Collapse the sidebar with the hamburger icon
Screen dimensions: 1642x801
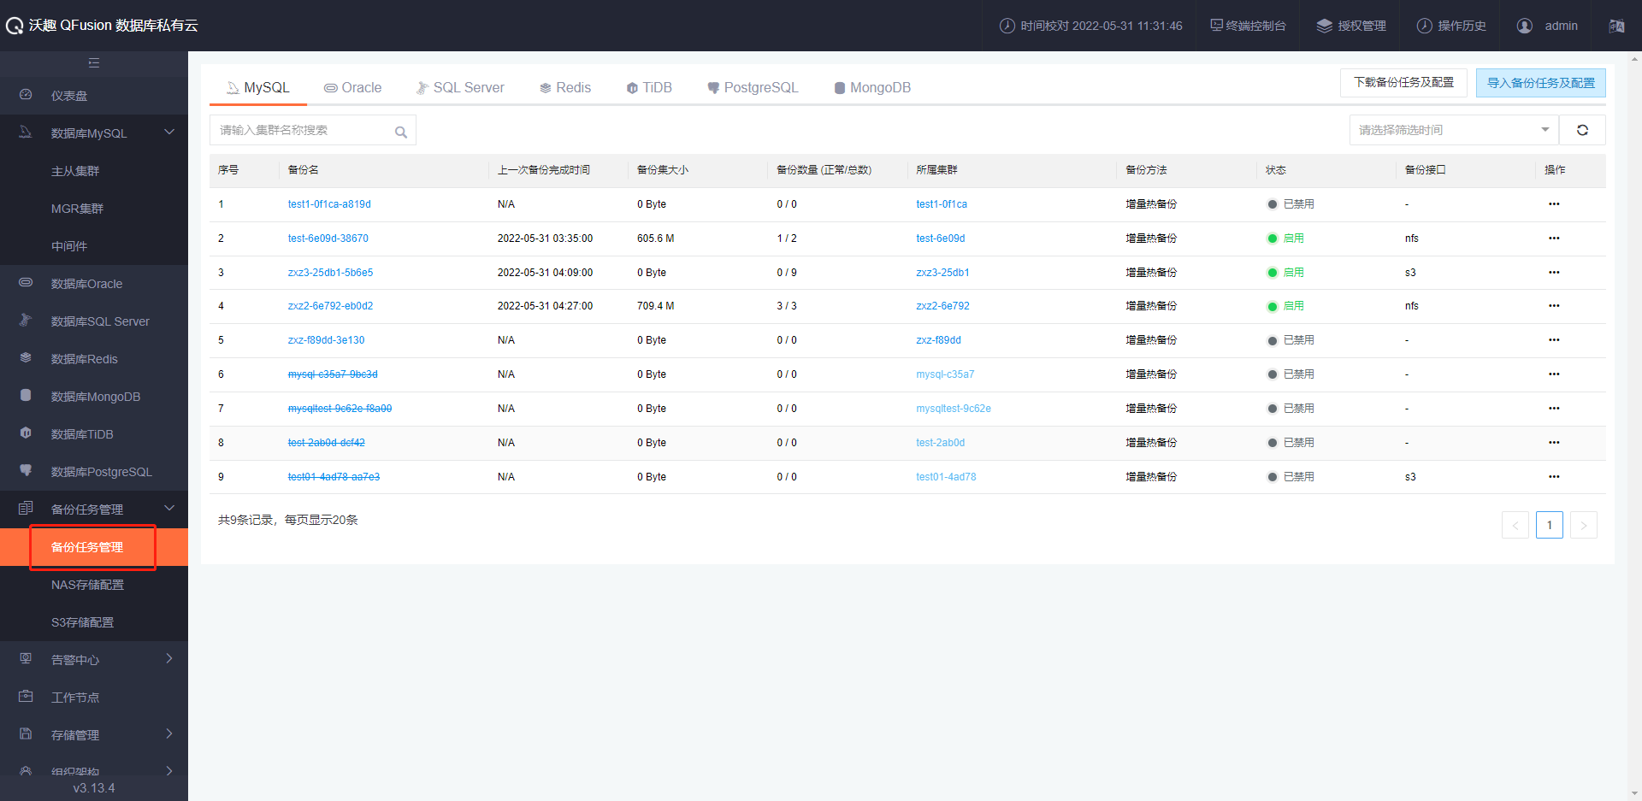(x=94, y=63)
